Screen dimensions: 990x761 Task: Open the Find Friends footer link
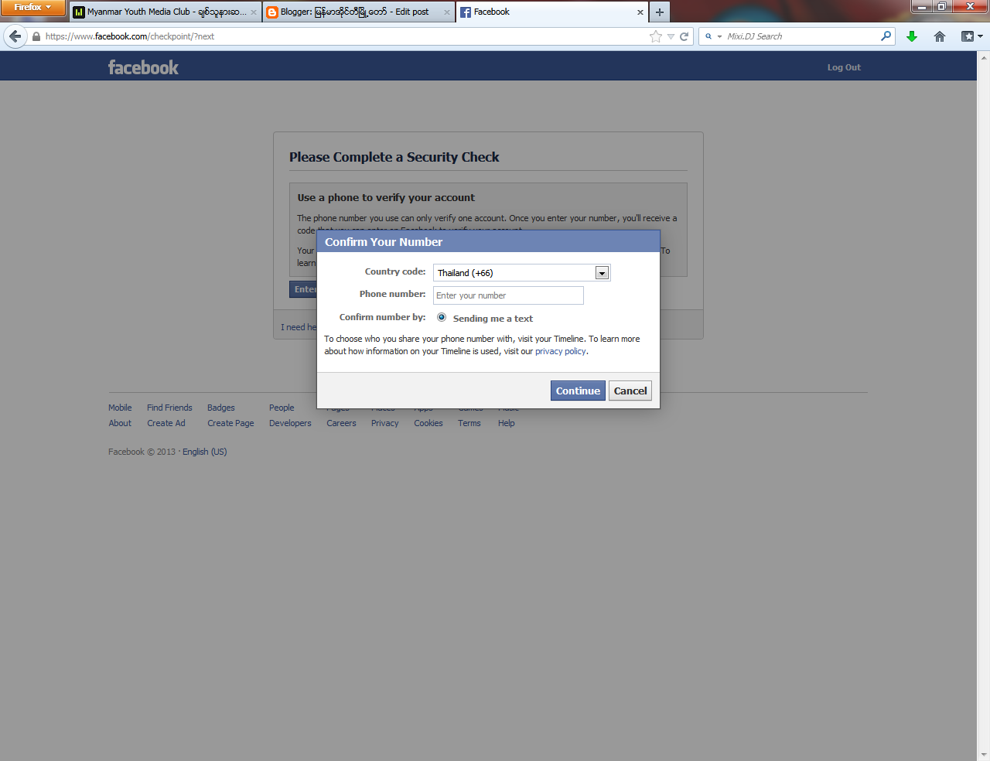tap(169, 408)
